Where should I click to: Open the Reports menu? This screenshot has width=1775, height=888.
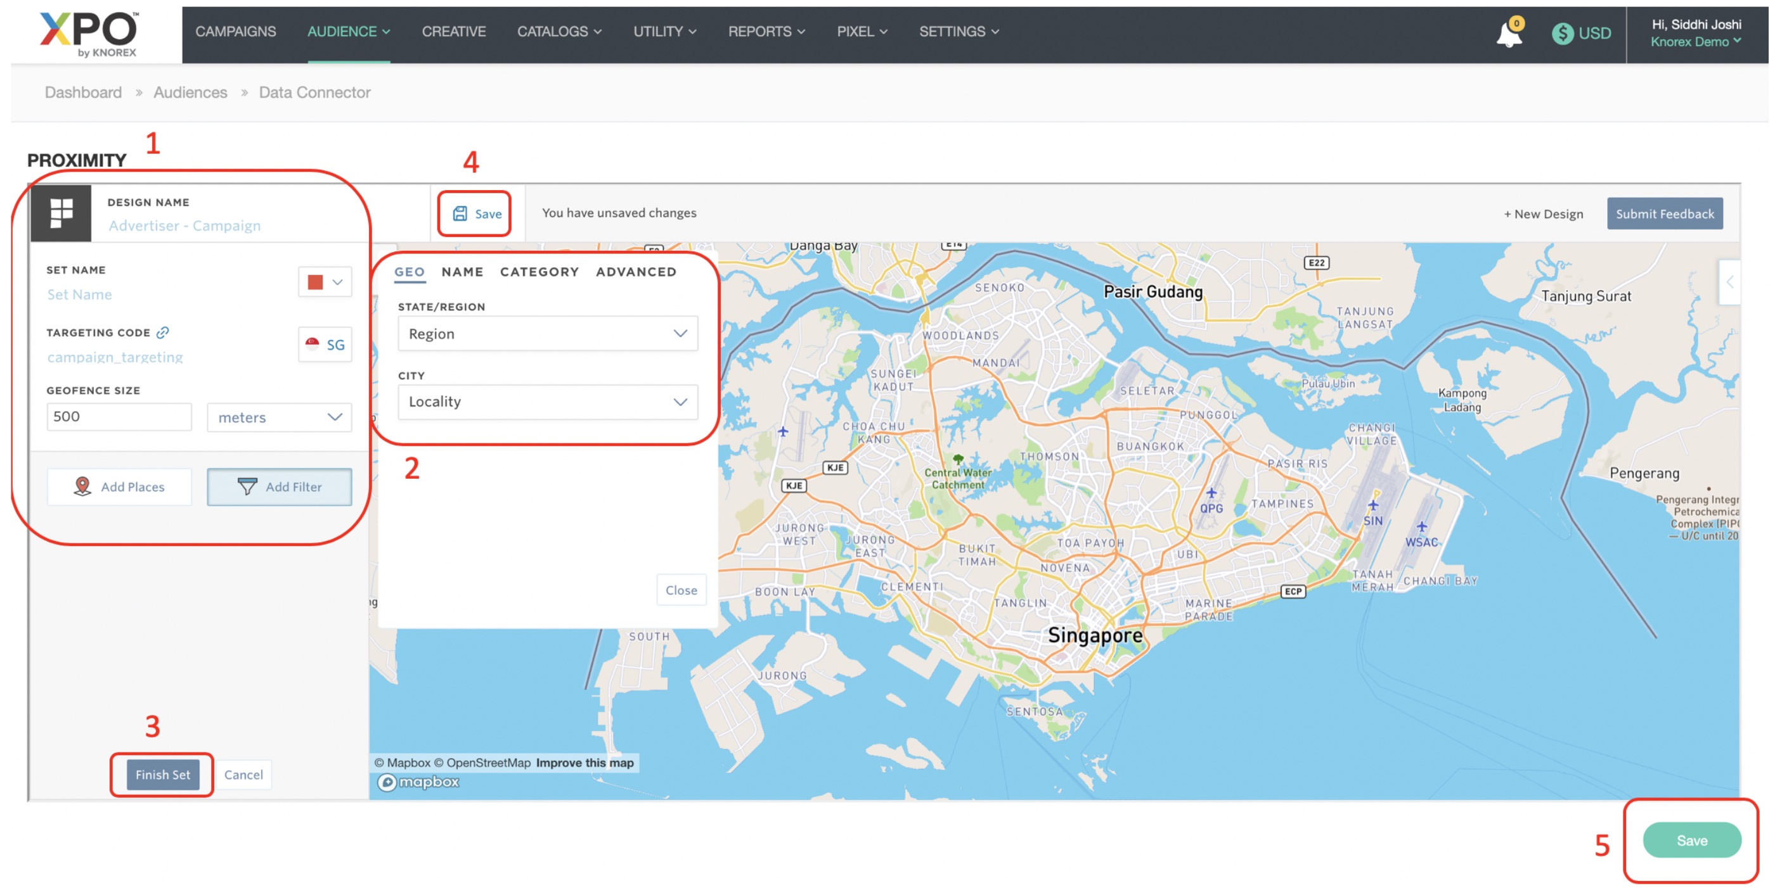[x=766, y=32]
